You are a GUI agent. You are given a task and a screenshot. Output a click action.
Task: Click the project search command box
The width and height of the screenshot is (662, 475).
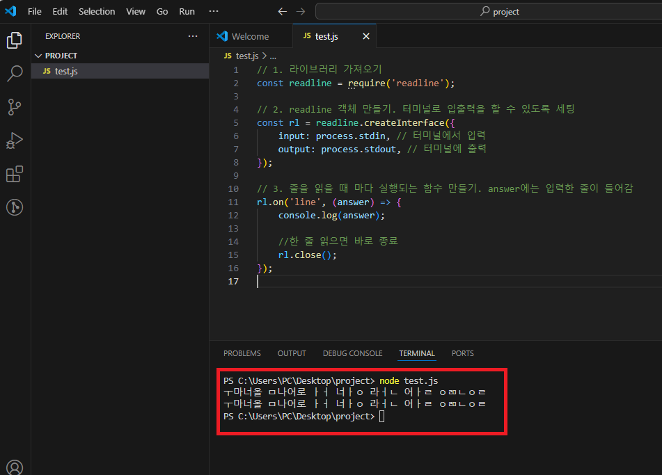tap(489, 11)
